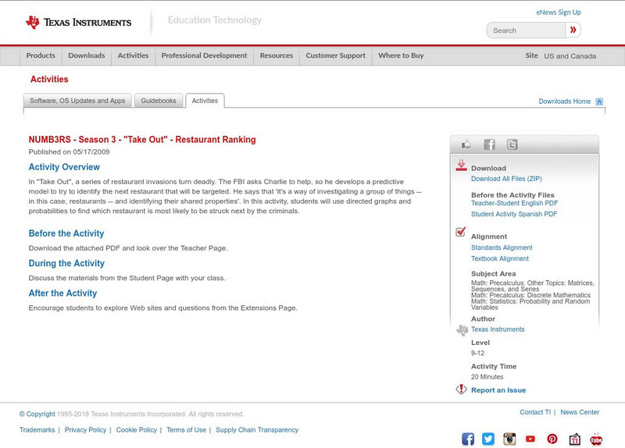The width and height of the screenshot is (625, 448).
Task: Click the Search input field
Action: coord(526,30)
